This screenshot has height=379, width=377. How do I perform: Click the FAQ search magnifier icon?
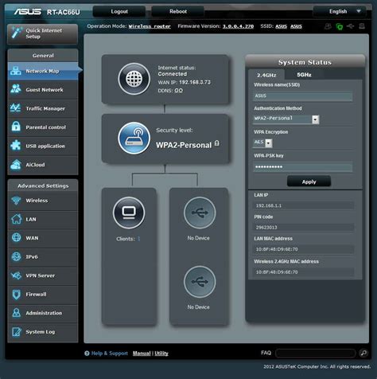363,353
